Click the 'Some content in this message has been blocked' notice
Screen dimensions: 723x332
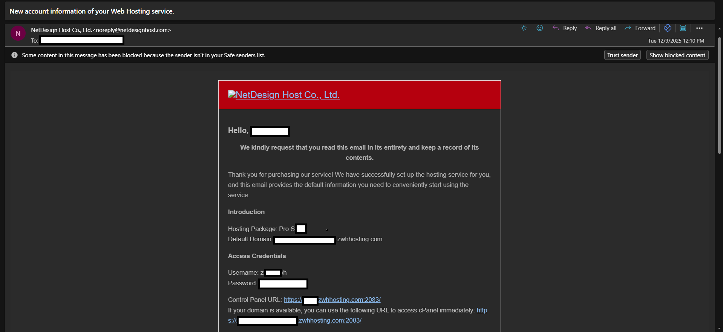tap(144, 55)
